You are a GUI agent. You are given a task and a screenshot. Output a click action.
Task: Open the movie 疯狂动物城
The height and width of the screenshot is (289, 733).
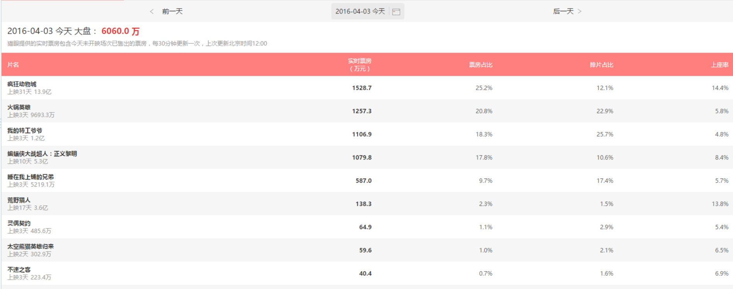(22, 84)
